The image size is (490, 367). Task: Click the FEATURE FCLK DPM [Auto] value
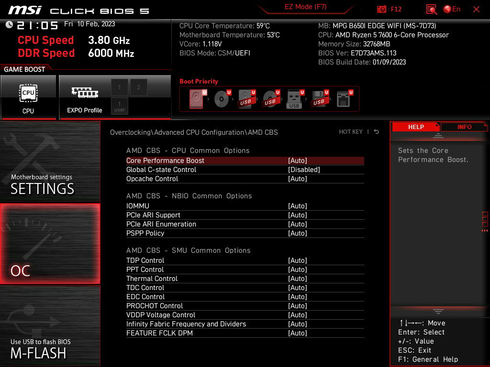pyautogui.click(x=298, y=333)
